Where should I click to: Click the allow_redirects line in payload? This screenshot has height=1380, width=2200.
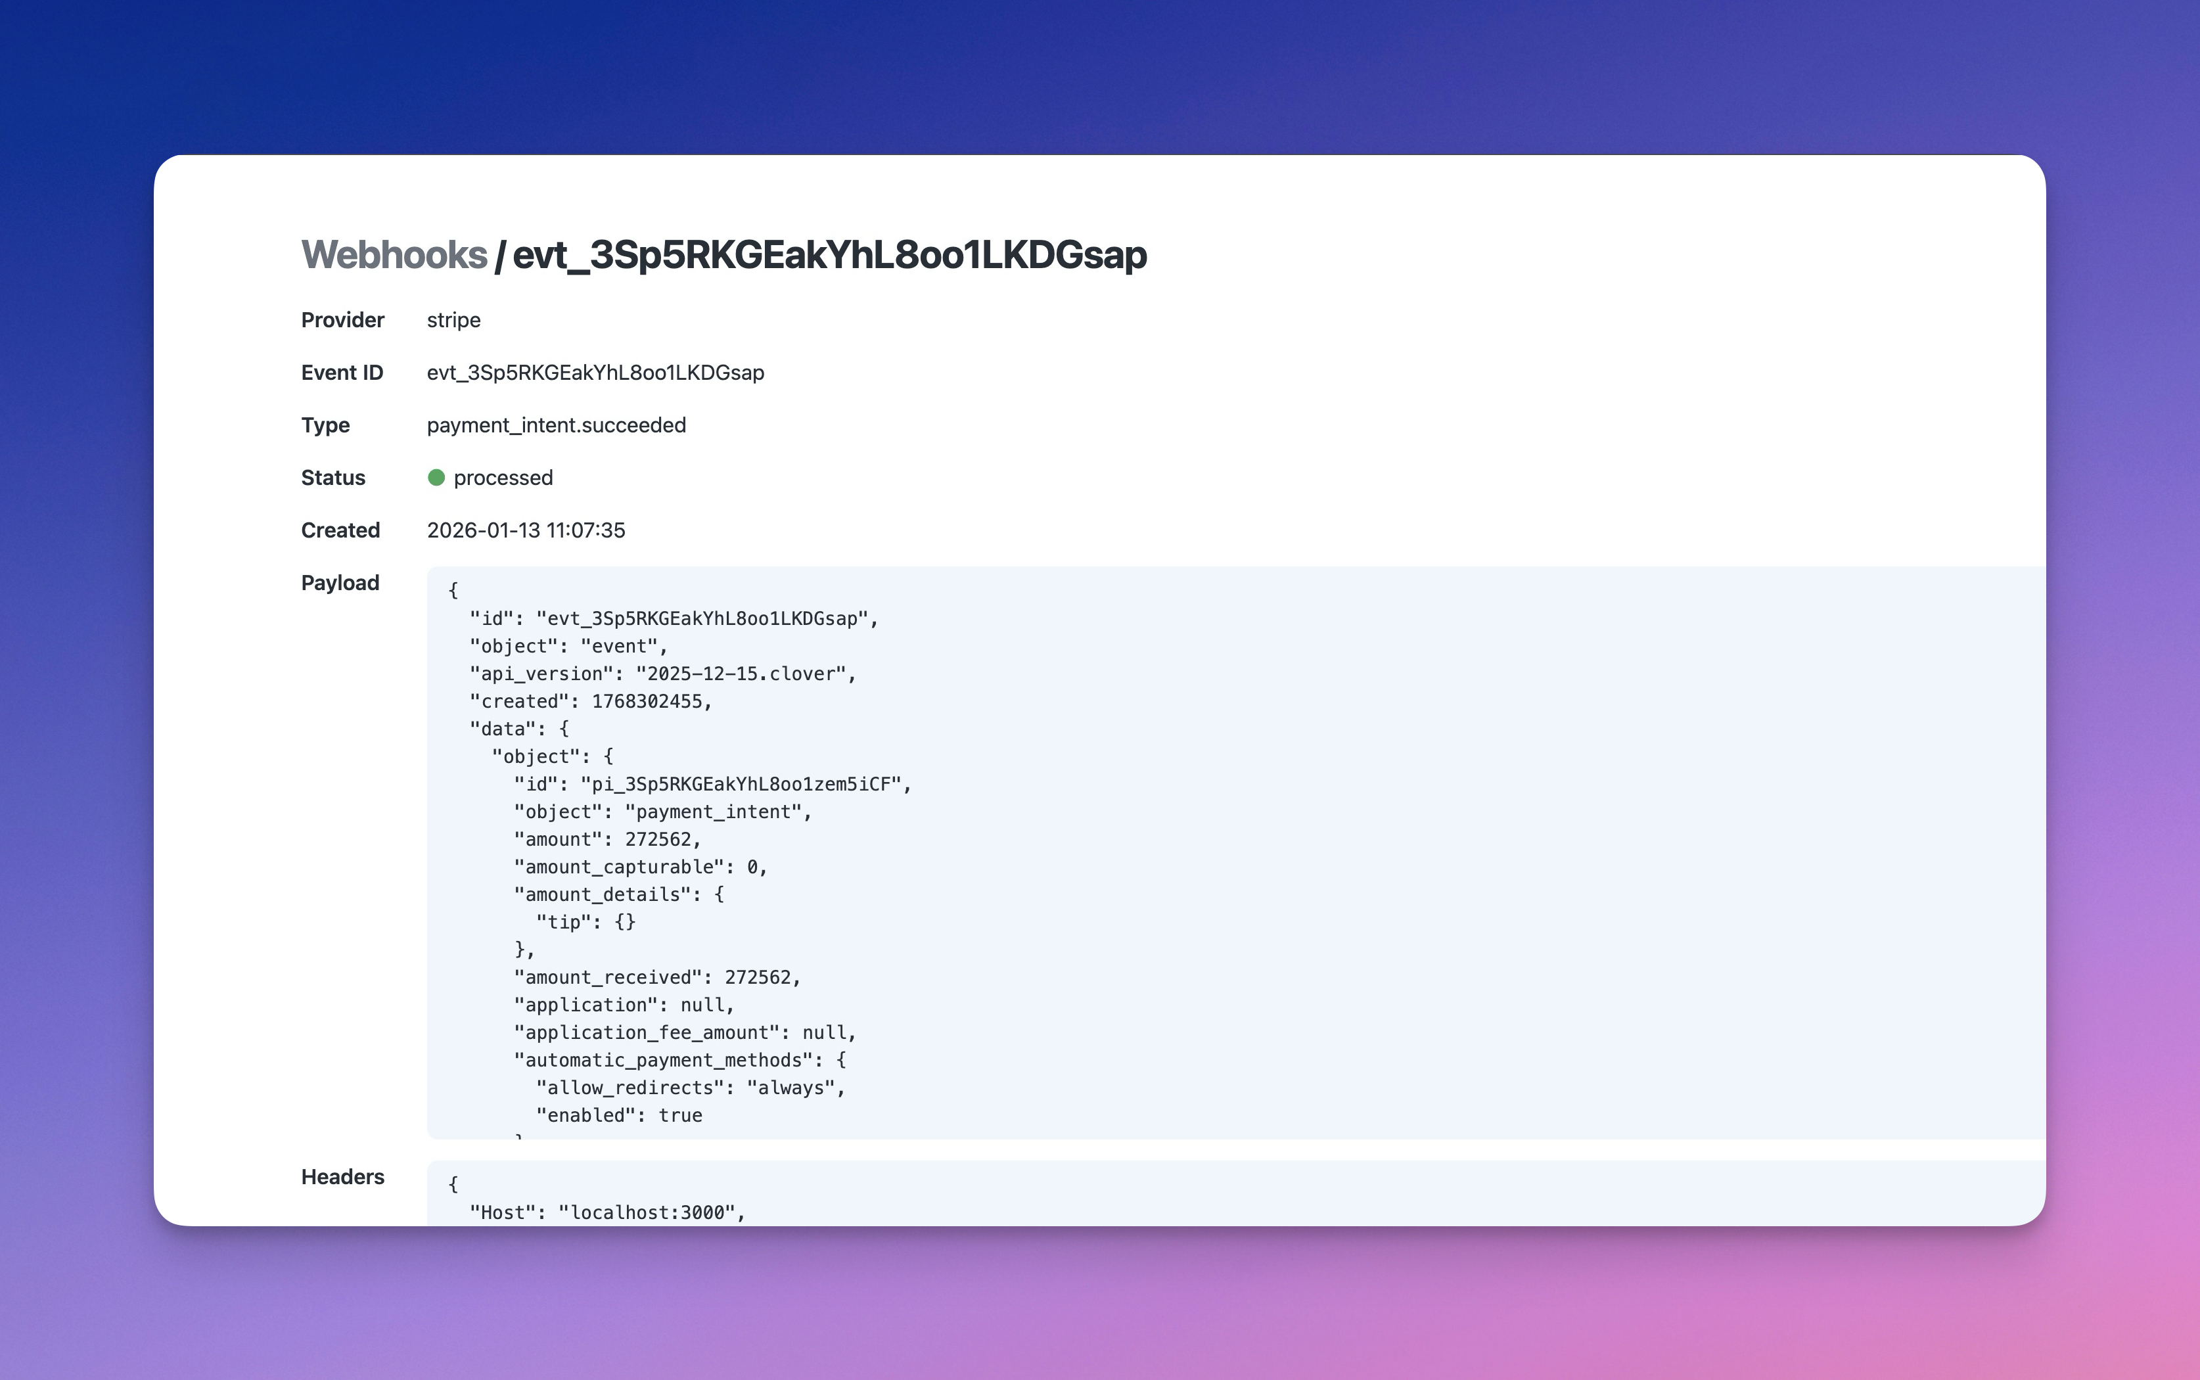click(x=690, y=1088)
